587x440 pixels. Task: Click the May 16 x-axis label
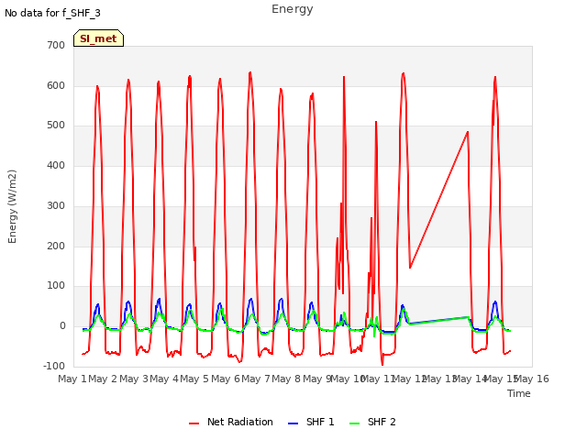[532, 379]
